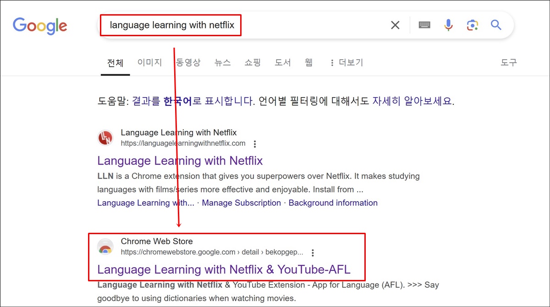Open Google Lens image search

coord(473,25)
